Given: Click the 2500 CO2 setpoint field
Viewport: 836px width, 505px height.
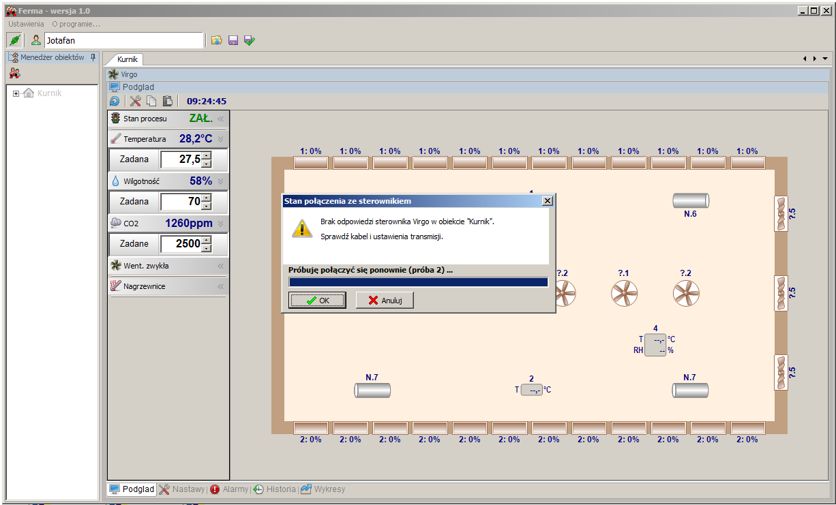Looking at the screenshot, I should pyautogui.click(x=181, y=244).
